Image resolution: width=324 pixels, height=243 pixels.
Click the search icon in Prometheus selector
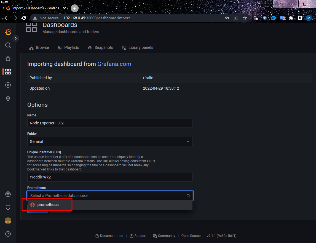tap(188, 196)
